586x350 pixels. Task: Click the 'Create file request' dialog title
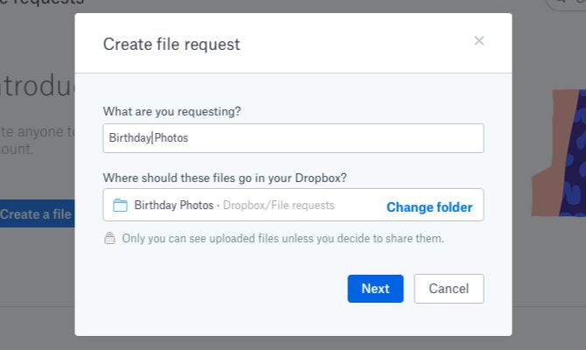171,44
